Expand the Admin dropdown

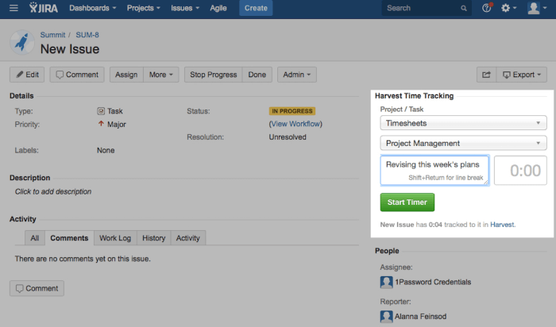pos(297,75)
